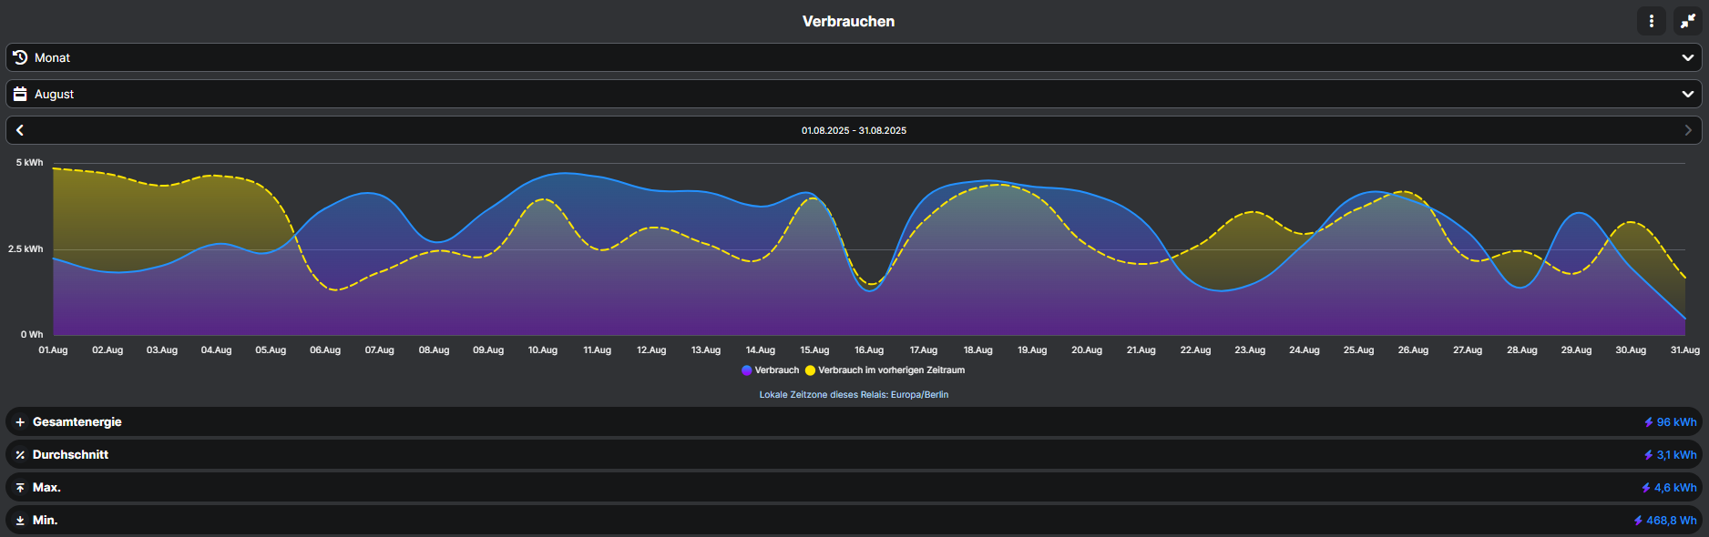Toggle Verbrauch im vorherigen Zeitraum series
Viewport: 1709px width, 537px height.
(890, 370)
